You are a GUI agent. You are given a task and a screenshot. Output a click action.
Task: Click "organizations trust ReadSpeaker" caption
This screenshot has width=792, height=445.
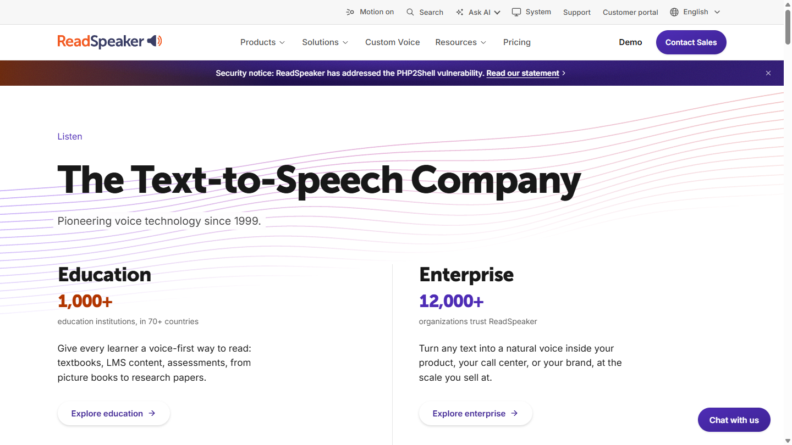478,321
